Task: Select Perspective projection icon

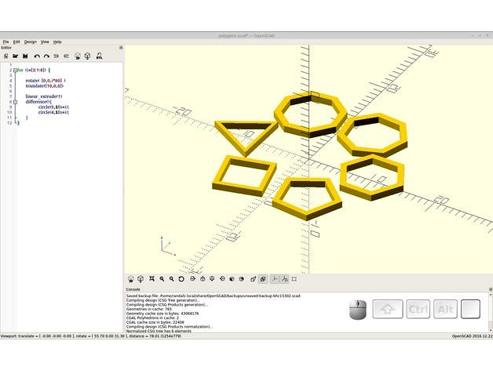Action: 253,279
